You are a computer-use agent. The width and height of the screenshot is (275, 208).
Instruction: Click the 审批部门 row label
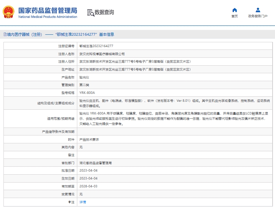[x=68, y=163]
